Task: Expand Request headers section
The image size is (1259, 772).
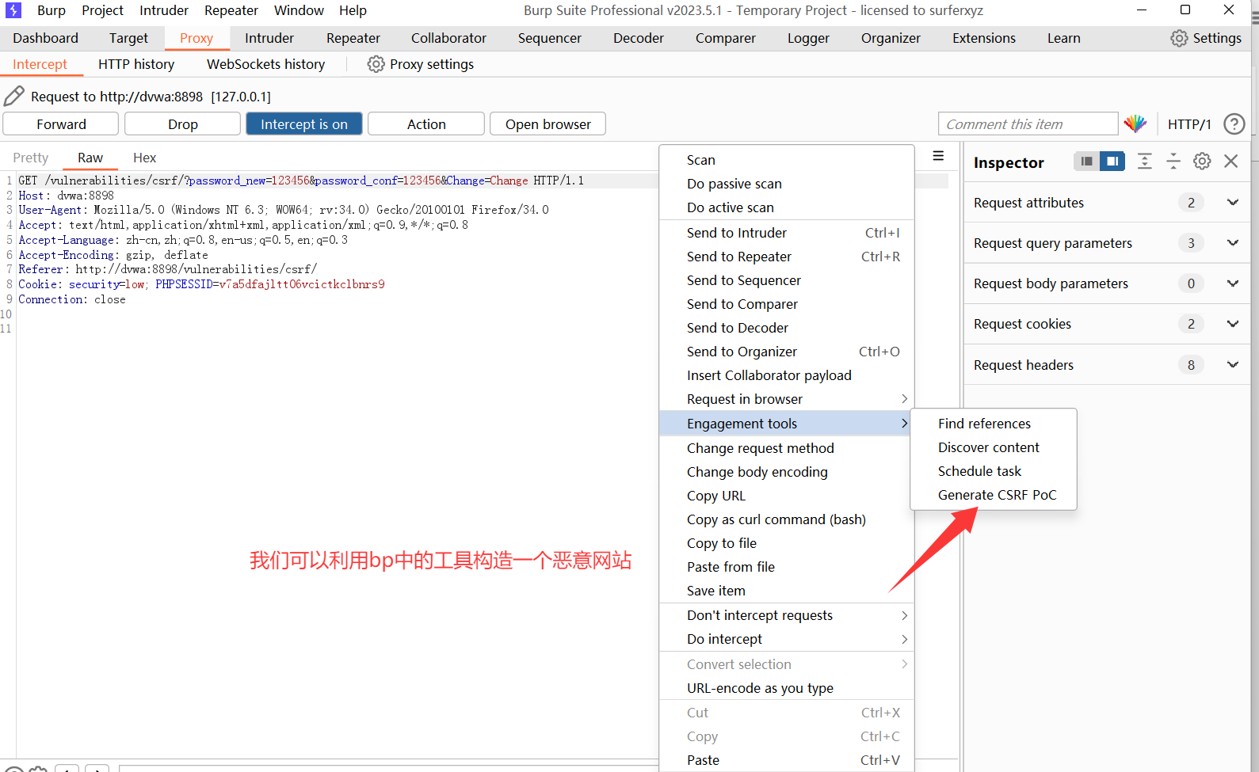Action: pyautogui.click(x=1232, y=365)
